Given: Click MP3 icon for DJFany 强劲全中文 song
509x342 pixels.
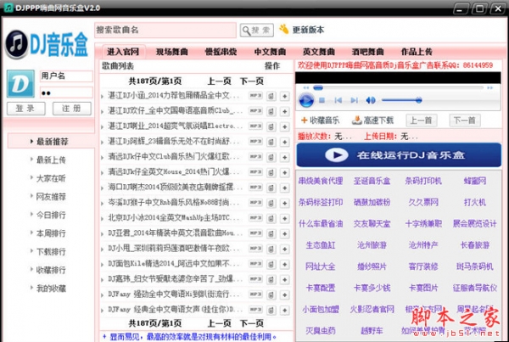Looking at the screenshot, I should (x=255, y=294).
